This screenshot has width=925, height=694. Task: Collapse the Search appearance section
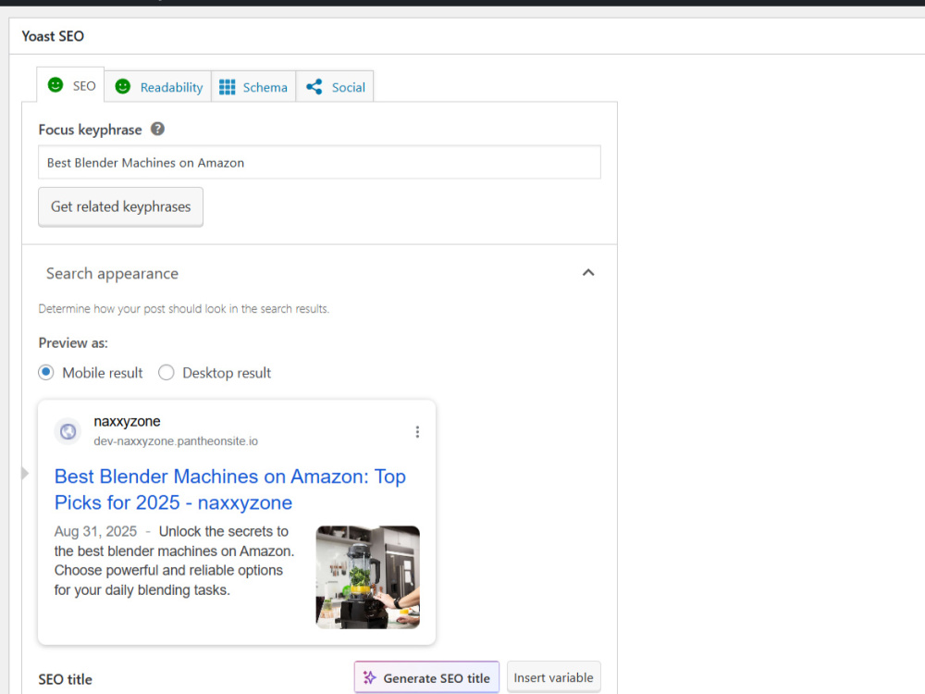tap(588, 273)
